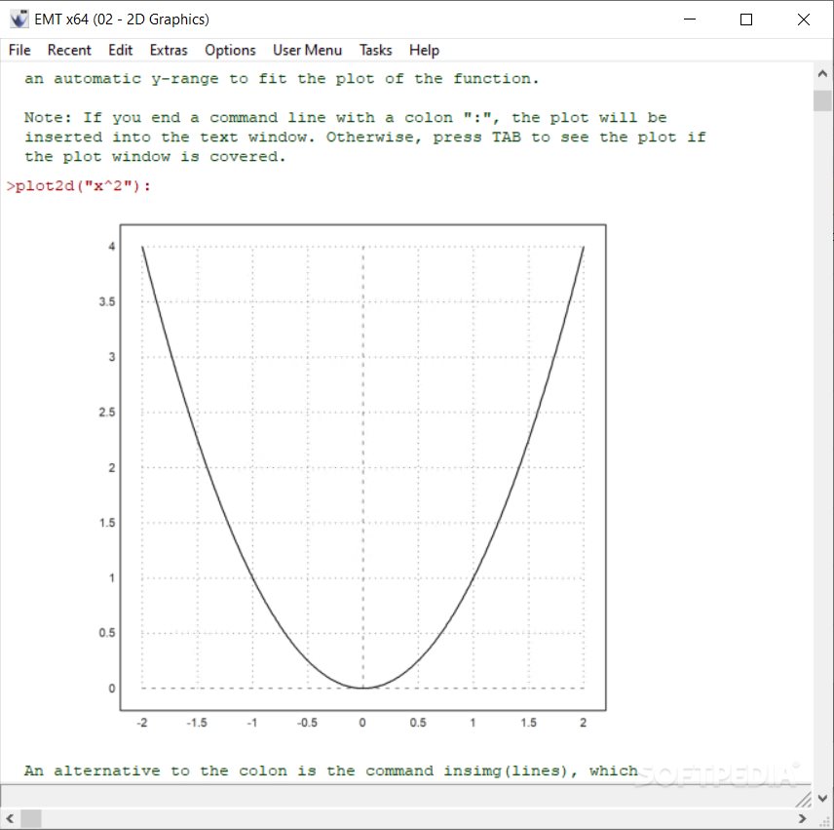Open the Extras menu
Viewport: 834px width, 830px height.
(x=169, y=50)
